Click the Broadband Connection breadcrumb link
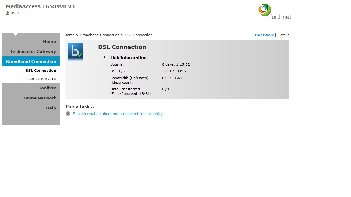The width and height of the screenshot is (351, 197). [100, 35]
